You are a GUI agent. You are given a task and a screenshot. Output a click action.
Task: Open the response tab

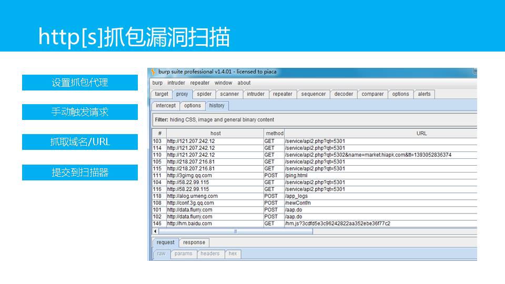click(194, 242)
